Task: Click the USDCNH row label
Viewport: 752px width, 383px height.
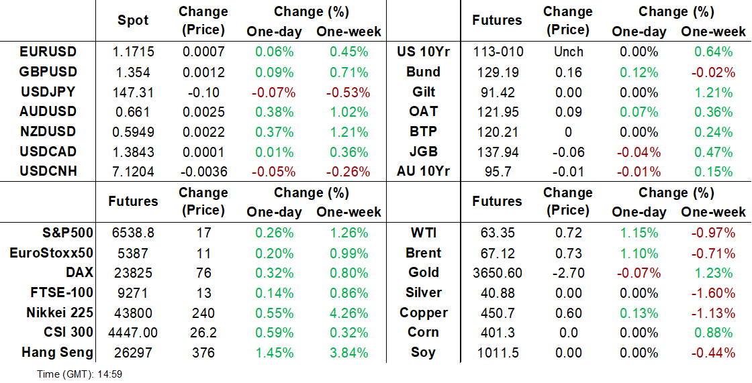Action: tap(48, 172)
